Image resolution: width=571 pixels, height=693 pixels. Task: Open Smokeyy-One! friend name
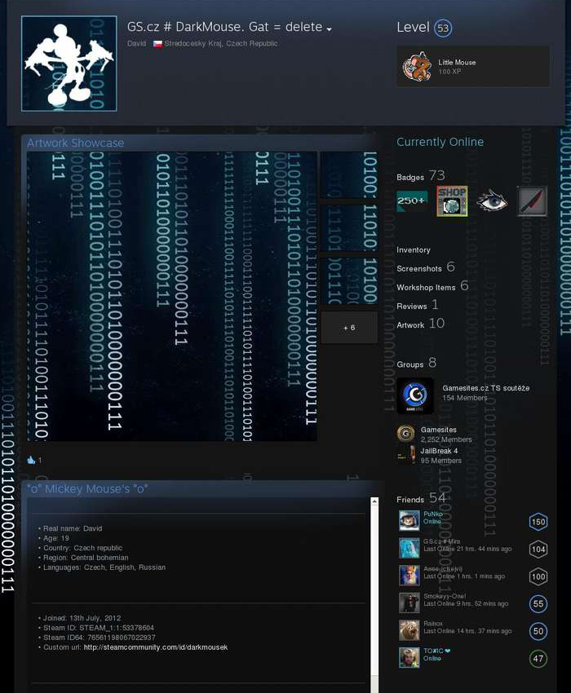[x=445, y=596]
